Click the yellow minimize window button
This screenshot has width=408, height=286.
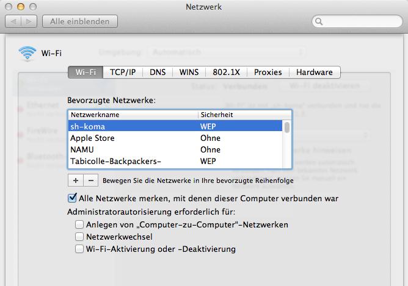[x=21, y=7]
